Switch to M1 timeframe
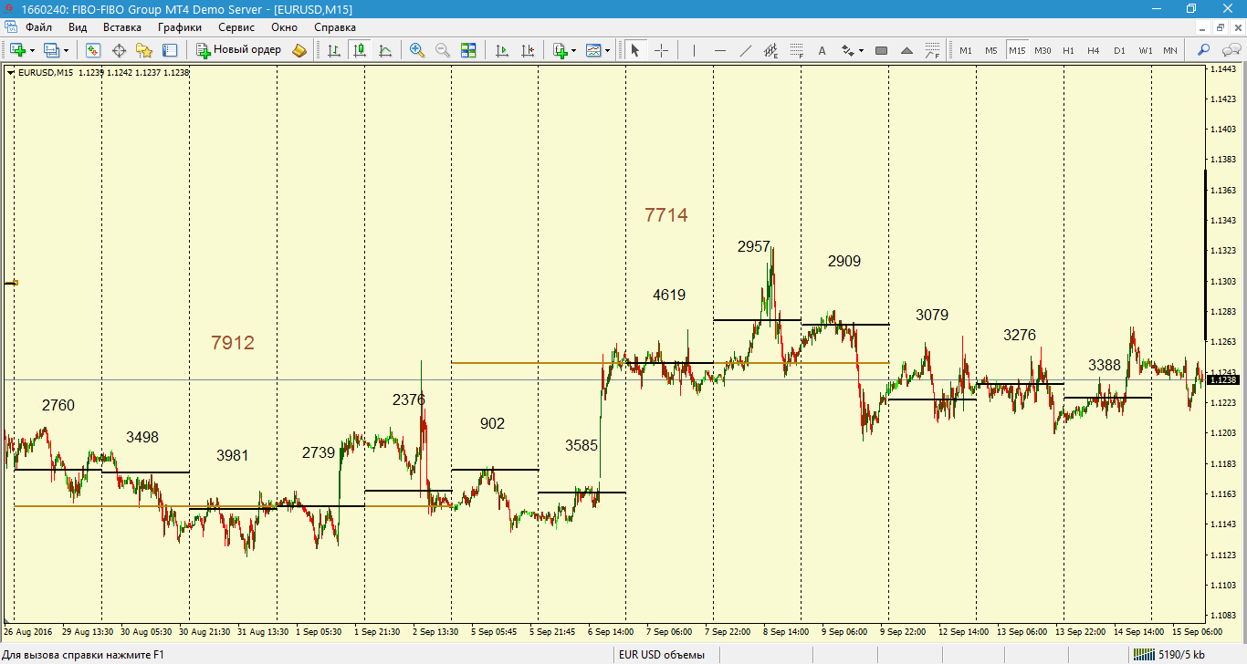This screenshot has height=664, width=1247. click(x=966, y=50)
